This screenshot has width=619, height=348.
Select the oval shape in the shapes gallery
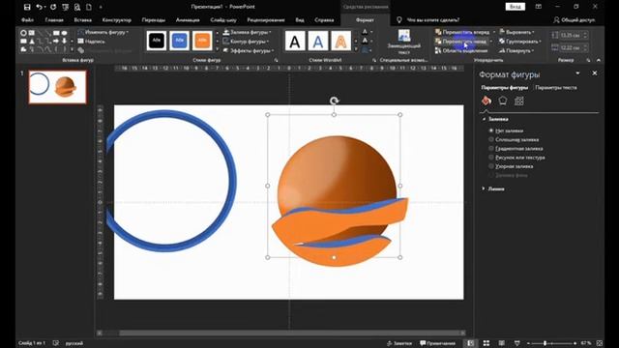click(x=65, y=33)
